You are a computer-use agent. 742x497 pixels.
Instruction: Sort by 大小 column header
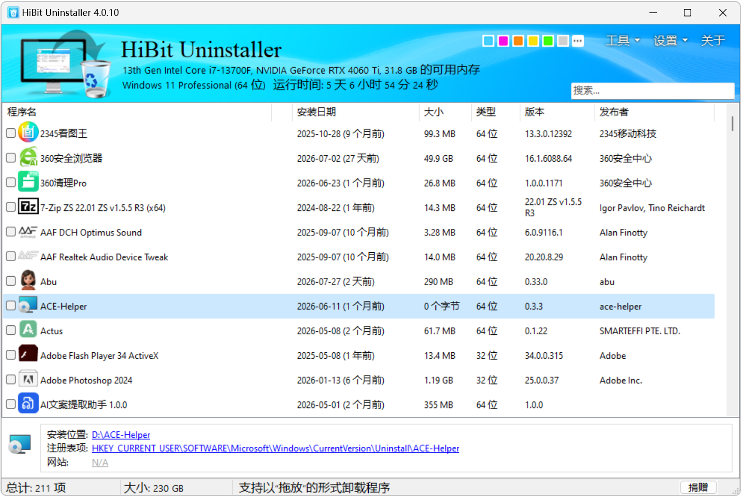(445, 112)
